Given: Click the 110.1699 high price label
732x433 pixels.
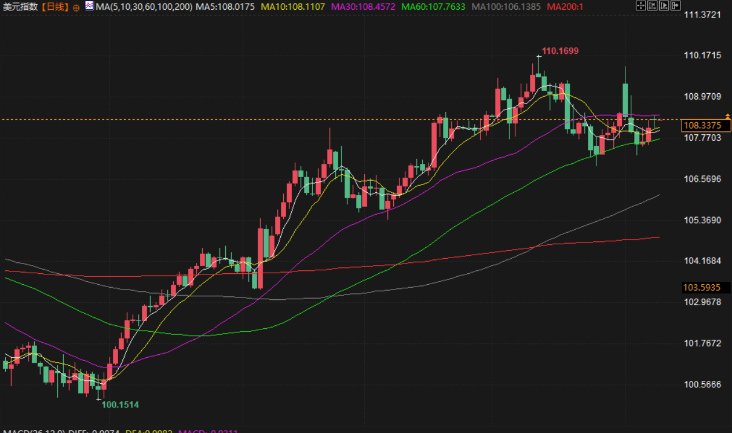Looking at the screenshot, I should pos(560,51).
